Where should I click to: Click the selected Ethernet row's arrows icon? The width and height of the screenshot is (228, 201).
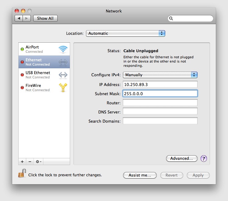pyautogui.click(x=63, y=62)
